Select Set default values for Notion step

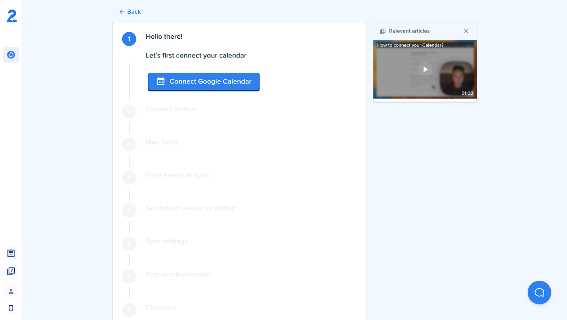[x=191, y=208]
